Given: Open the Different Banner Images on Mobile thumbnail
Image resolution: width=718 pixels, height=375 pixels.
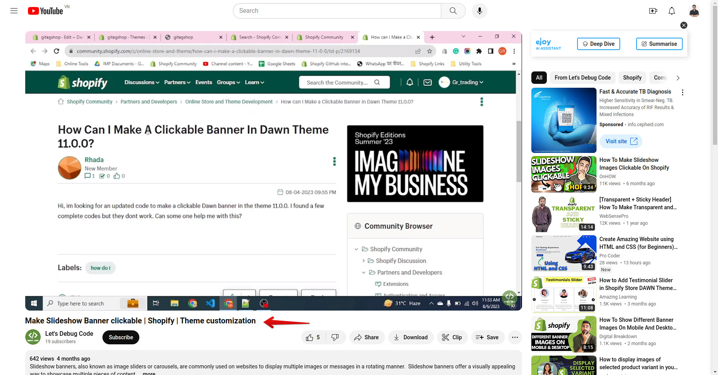Looking at the screenshot, I should tap(564, 334).
